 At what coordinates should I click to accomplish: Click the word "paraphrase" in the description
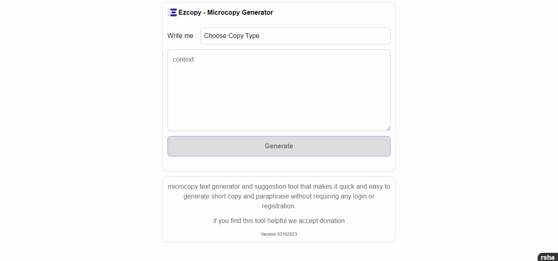(x=272, y=196)
